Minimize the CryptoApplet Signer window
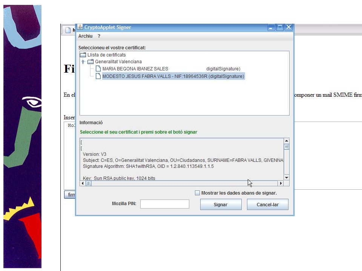362x271 pixels. click(271, 27)
